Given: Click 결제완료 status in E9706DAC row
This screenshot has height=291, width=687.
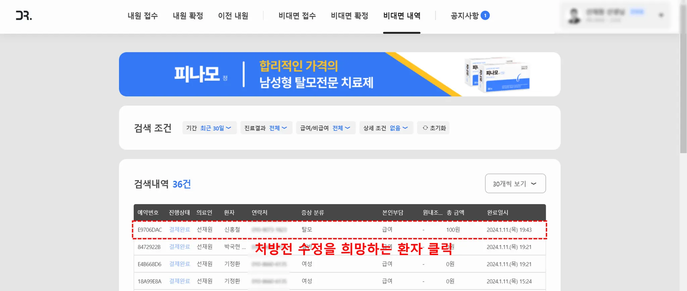Looking at the screenshot, I should tap(179, 230).
